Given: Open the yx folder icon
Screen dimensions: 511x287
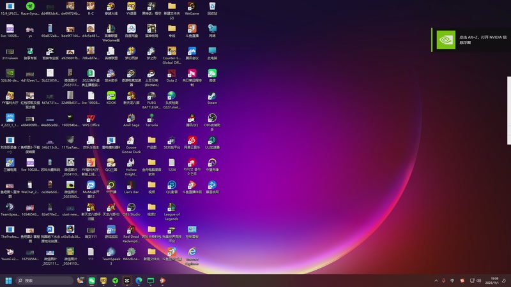Looking at the screenshot, I should (x=30, y=31).
